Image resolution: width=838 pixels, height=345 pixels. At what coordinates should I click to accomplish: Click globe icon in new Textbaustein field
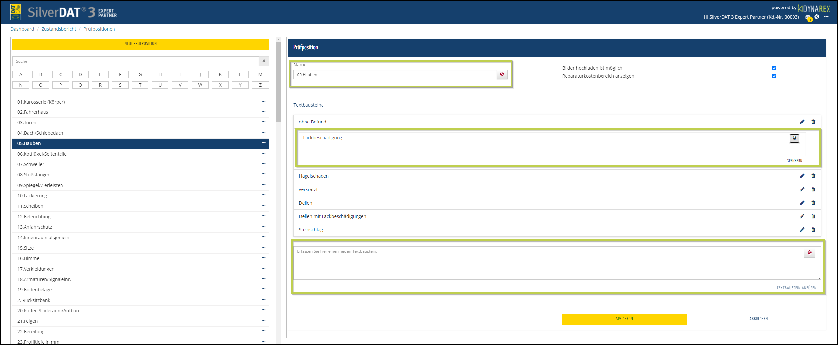click(x=809, y=252)
